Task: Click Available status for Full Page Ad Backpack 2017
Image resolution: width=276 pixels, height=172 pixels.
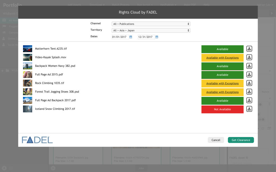Action: (222, 101)
